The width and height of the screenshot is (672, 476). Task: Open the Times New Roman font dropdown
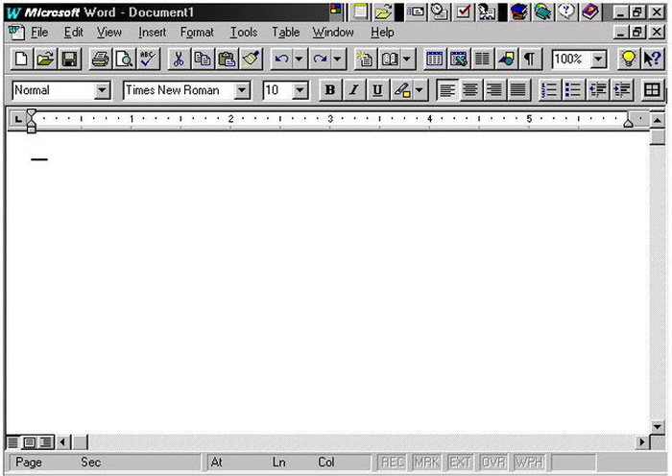tap(242, 90)
